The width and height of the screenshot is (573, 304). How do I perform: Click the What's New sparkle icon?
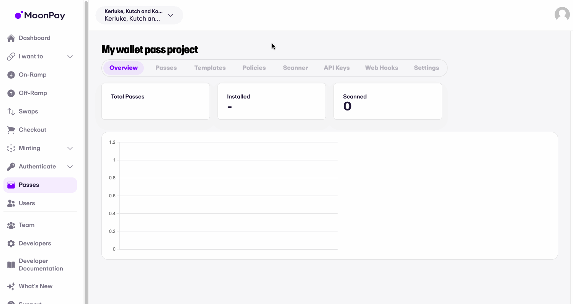(11, 286)
